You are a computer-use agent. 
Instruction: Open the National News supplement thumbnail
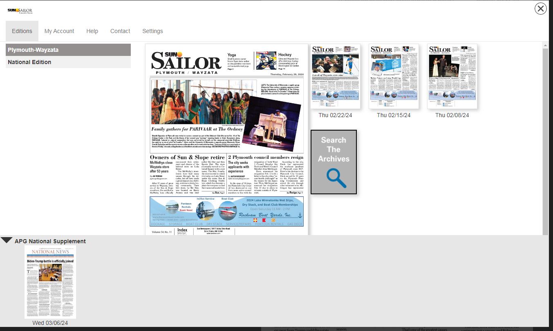click(50, 282)
